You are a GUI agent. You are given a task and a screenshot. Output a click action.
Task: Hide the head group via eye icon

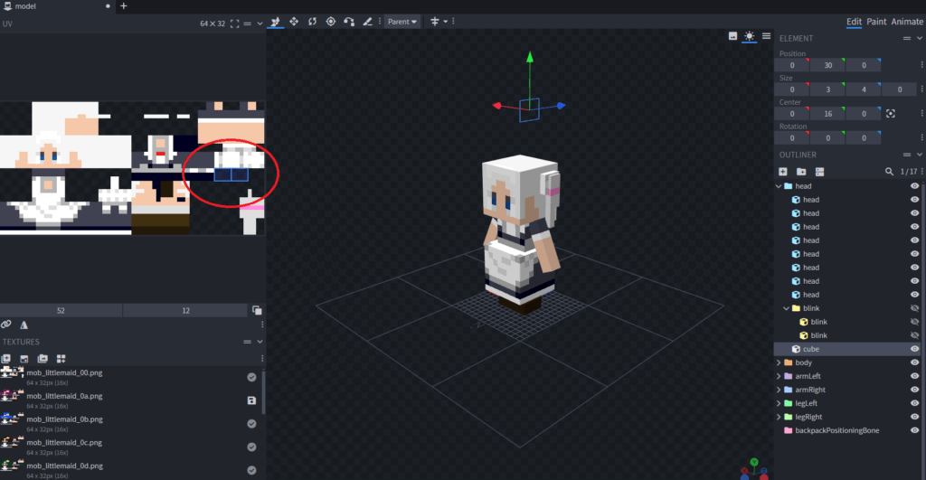[914, 186]
